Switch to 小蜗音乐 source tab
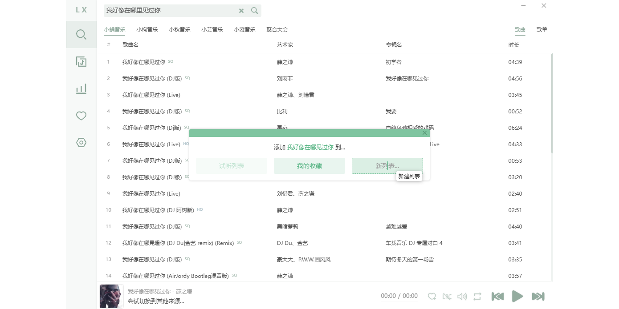Viewport: 619px width, 309px height. click(x=114, y=30)
